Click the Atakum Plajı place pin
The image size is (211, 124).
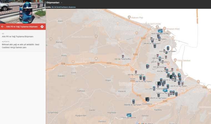point(129,17)
